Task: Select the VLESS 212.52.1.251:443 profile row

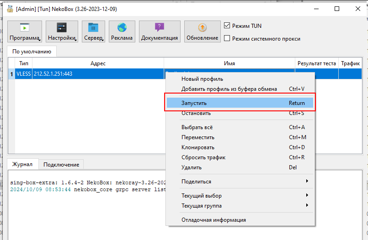Action: click(87, 73)
